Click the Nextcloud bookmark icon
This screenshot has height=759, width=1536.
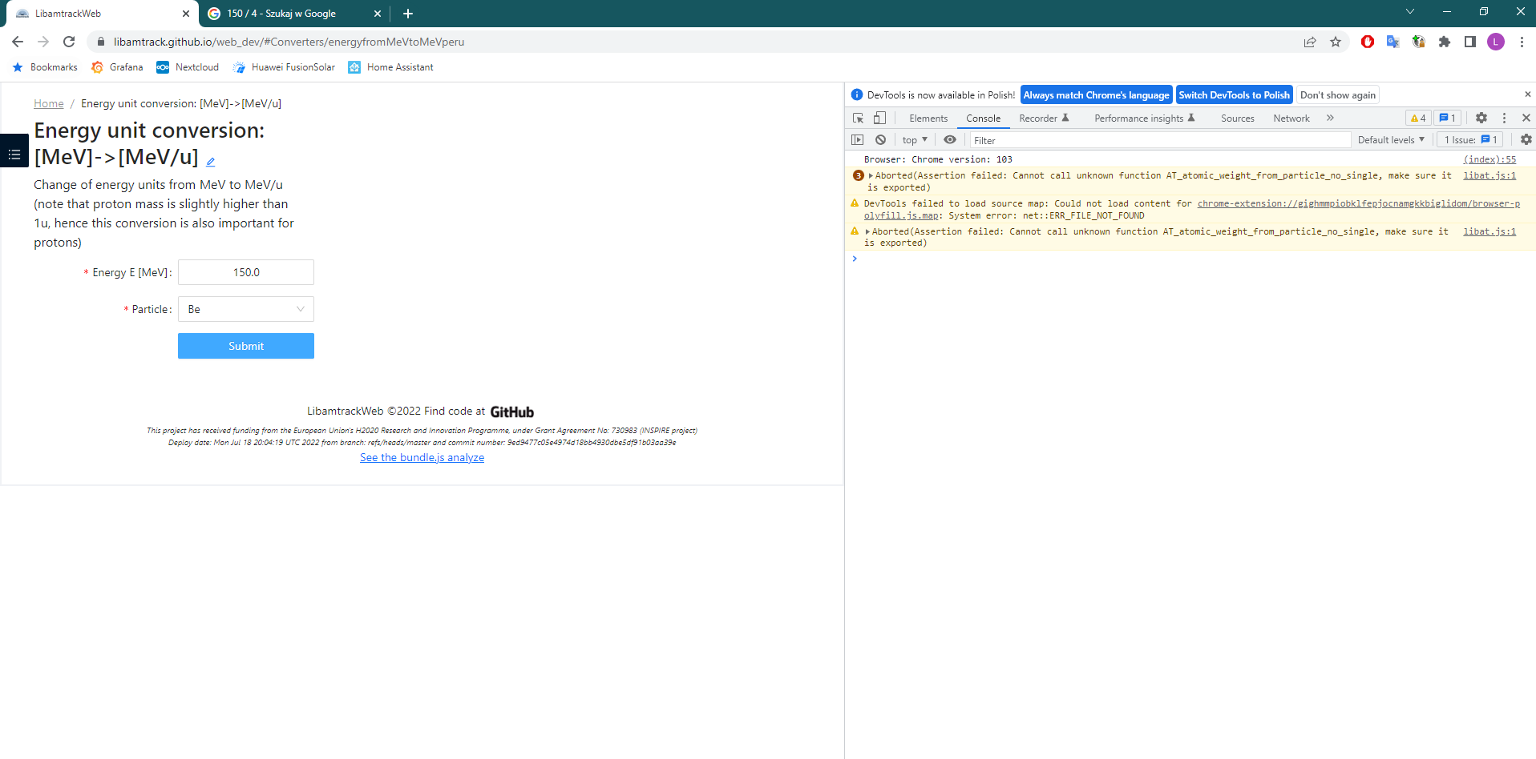(163, 67)
